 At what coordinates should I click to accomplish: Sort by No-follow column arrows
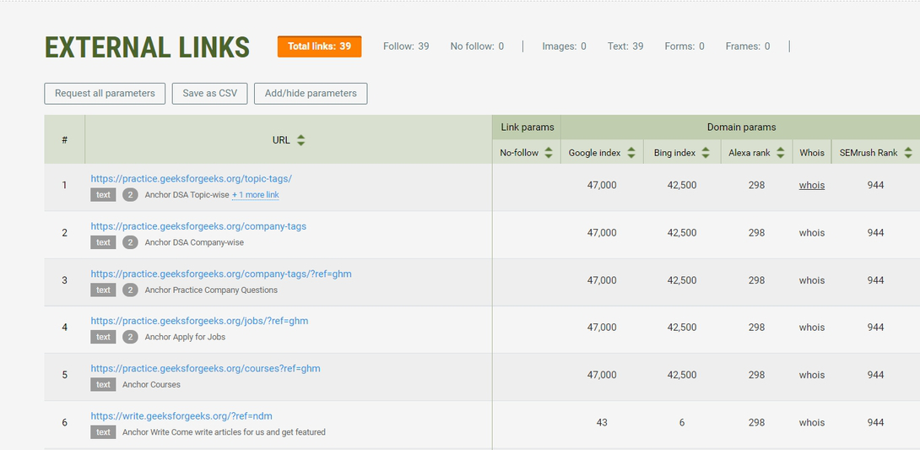tap(549, 153)
